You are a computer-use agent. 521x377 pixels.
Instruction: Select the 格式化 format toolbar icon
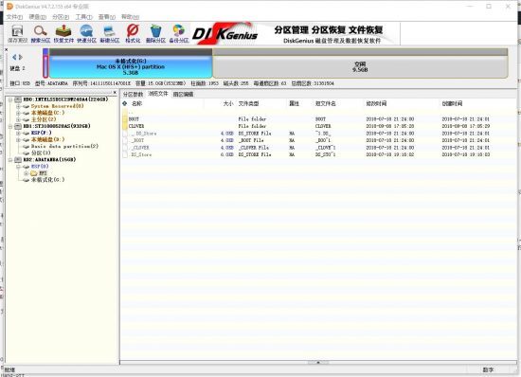point(133,33)
